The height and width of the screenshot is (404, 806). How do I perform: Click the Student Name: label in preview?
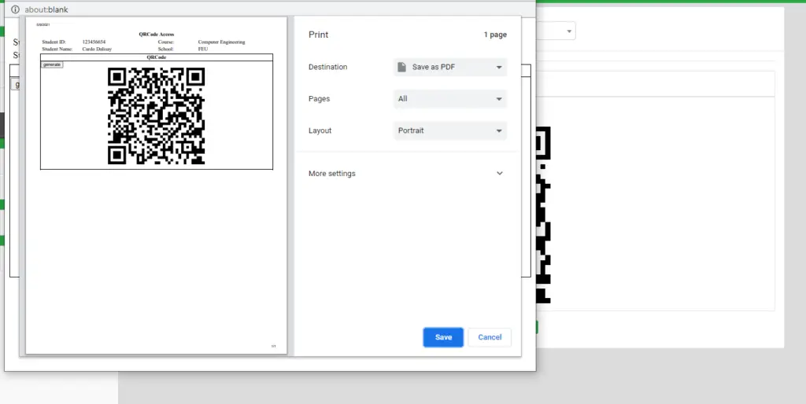tap(57, 50)
